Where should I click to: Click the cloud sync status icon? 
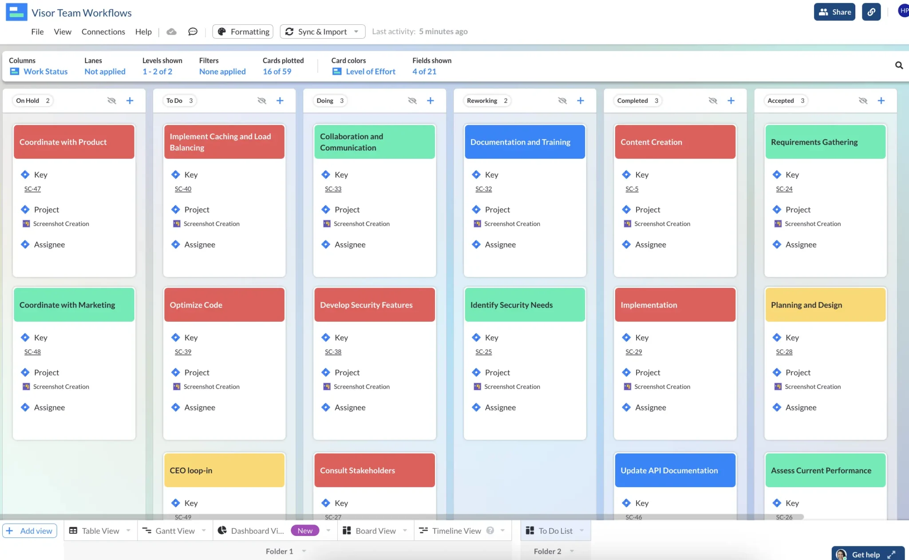pos(171,32)
